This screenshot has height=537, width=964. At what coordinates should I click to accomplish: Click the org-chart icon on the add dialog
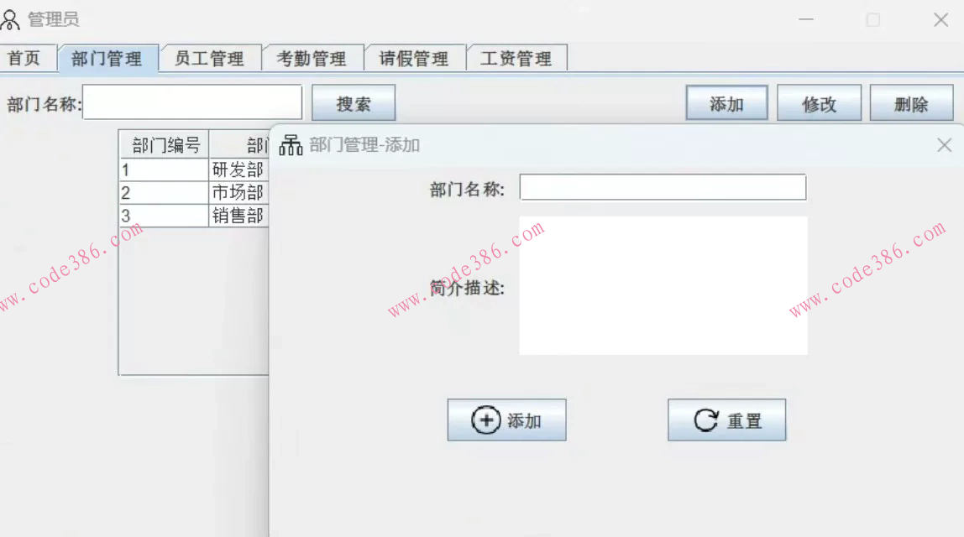click(290, 143)
